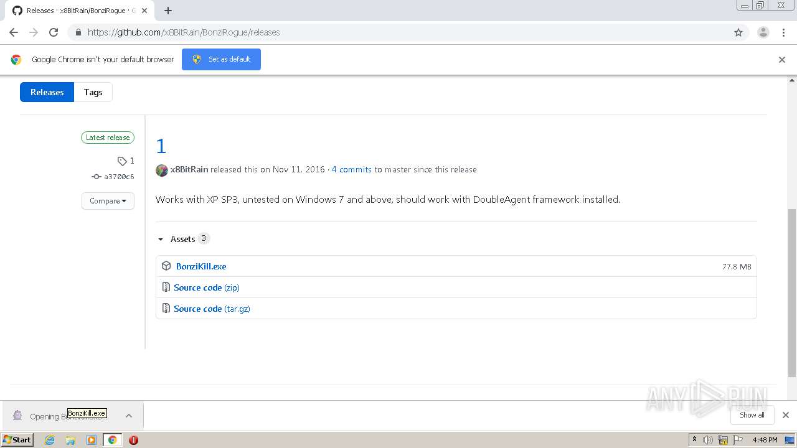Open release title 1 link
This screenshot has width=797, height=448.
(161, 146)
